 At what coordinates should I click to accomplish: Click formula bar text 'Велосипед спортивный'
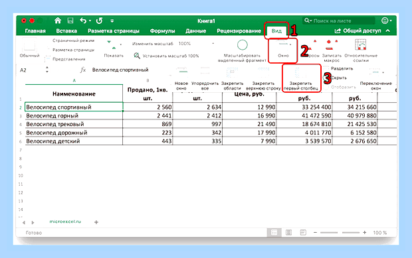click(120, 70)
